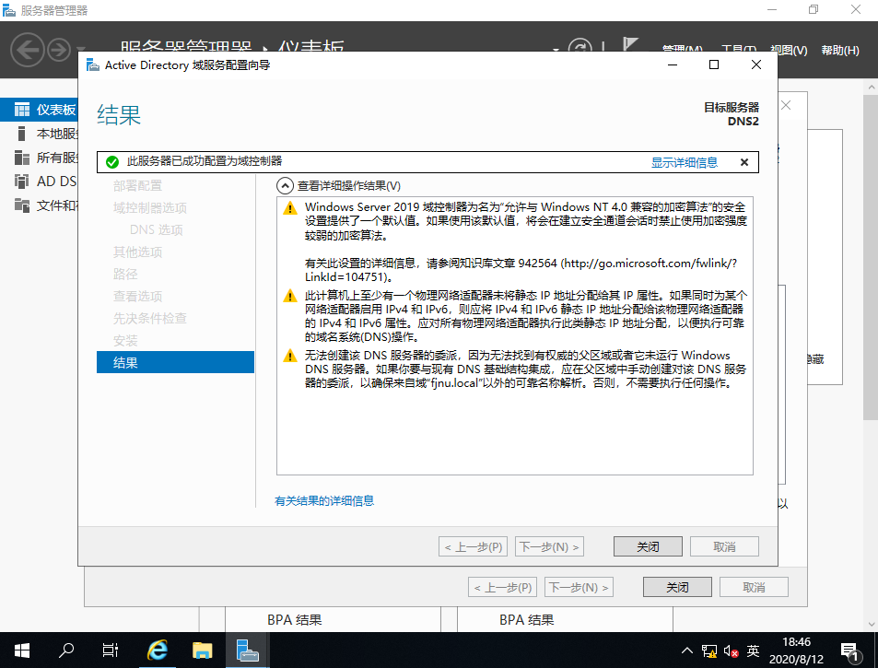878x668 pixels.
Task: Select 所有服务器 in the sidebar
Action: click(40, 158)
